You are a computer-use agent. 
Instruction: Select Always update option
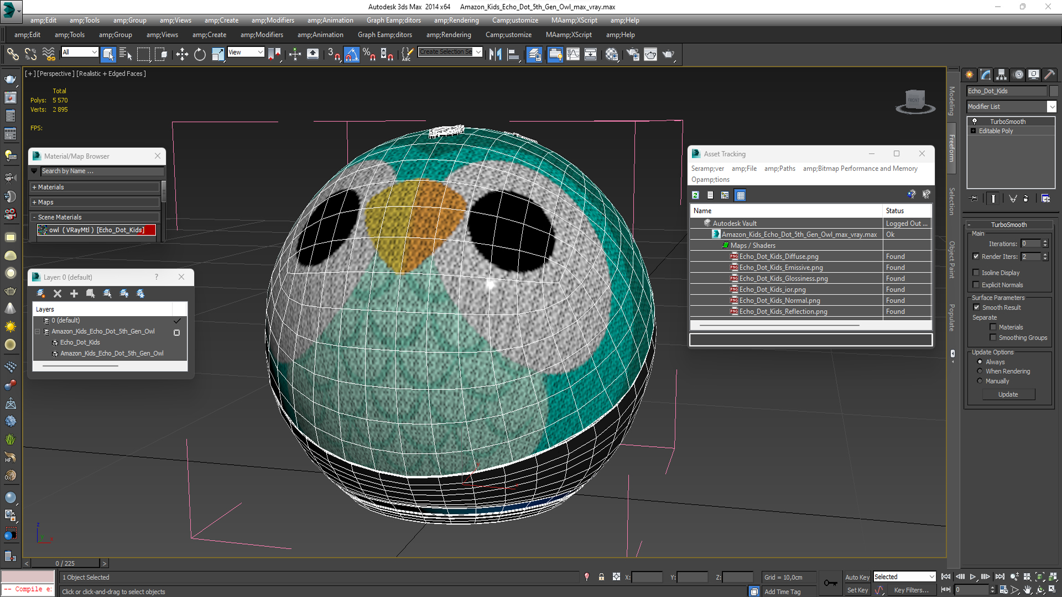coord(980,362)
